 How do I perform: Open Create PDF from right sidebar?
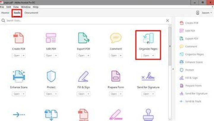(x=189, y=23)
